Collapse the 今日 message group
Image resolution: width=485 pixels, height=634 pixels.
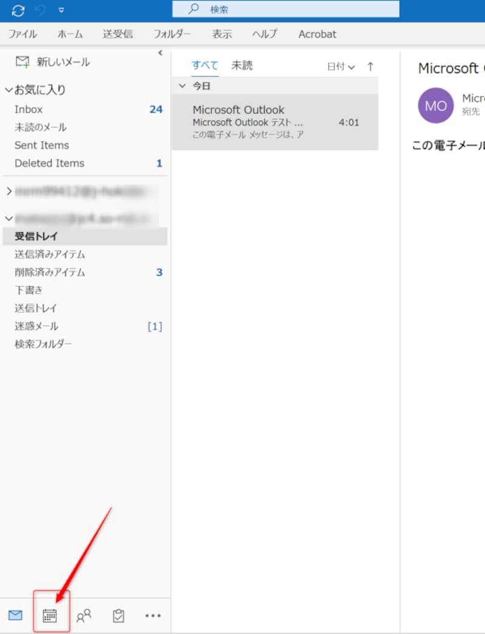182,86
